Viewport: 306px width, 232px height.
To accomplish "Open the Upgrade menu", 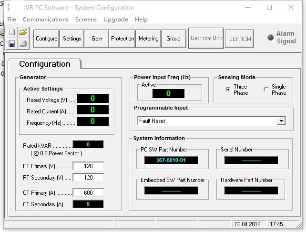I will point(116,20).
